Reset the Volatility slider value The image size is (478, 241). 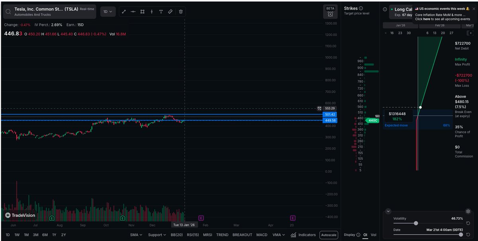click(468, 224)
